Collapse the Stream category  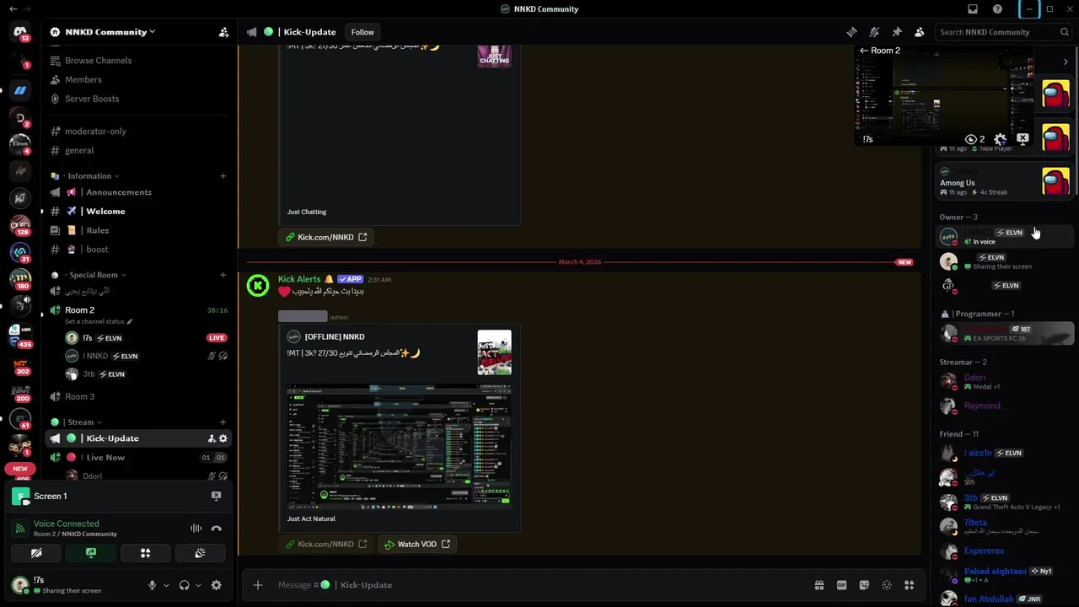(x=82, y=422)
